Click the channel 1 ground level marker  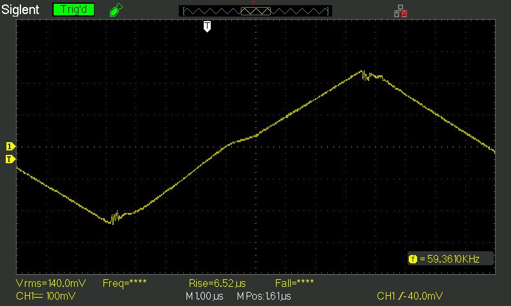point(10,147)
